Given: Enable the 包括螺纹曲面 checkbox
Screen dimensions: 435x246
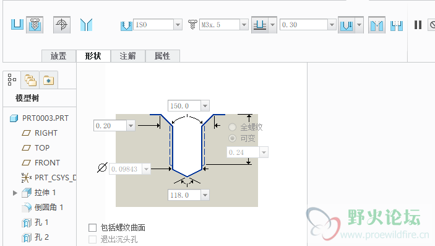Looking at the screenshot, I should point(92,227).
